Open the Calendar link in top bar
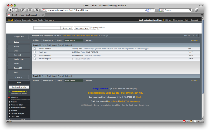210x131 pixels. [x=18, y=20]
